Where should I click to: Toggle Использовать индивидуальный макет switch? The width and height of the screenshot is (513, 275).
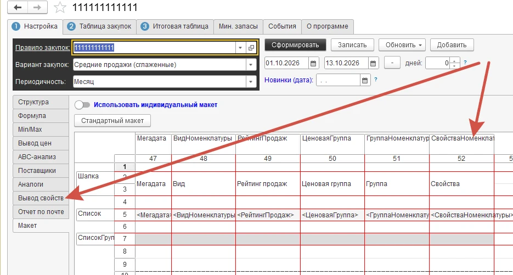82,105
